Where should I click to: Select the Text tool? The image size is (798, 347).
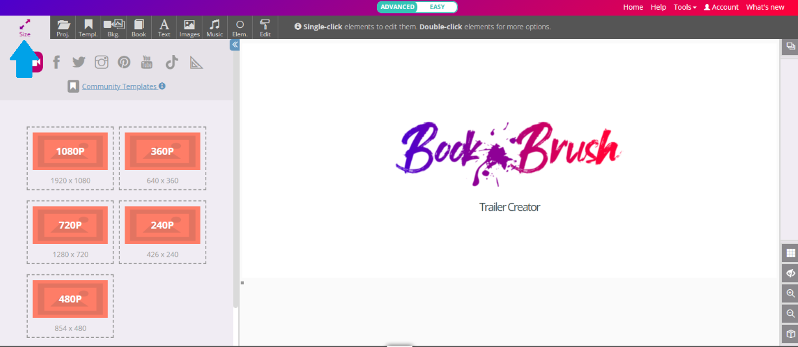(x=164, y=27)
